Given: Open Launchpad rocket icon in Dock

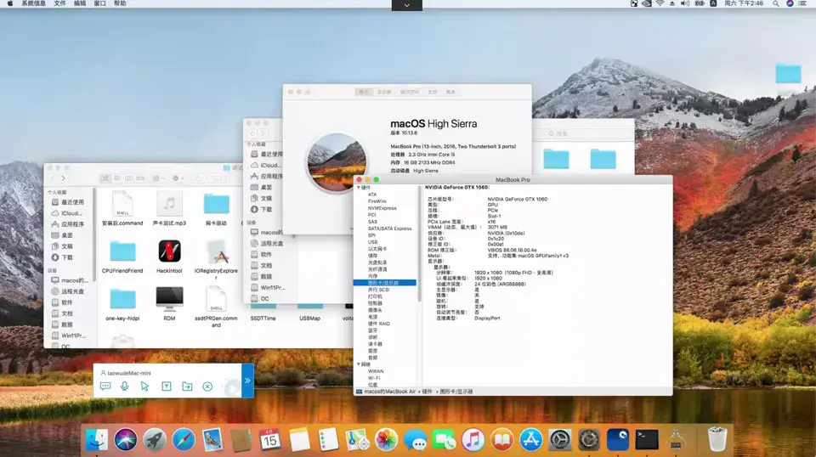Looking at the screenshot, I should tap(155, 440).
